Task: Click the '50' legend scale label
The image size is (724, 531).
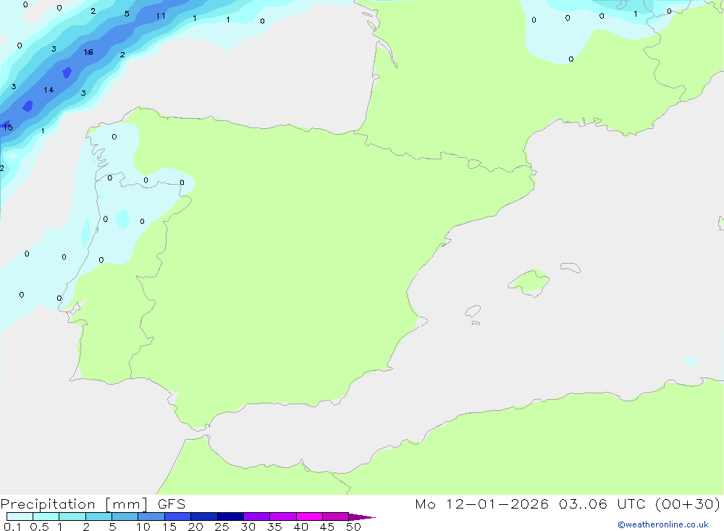Action: pos(354,527)
